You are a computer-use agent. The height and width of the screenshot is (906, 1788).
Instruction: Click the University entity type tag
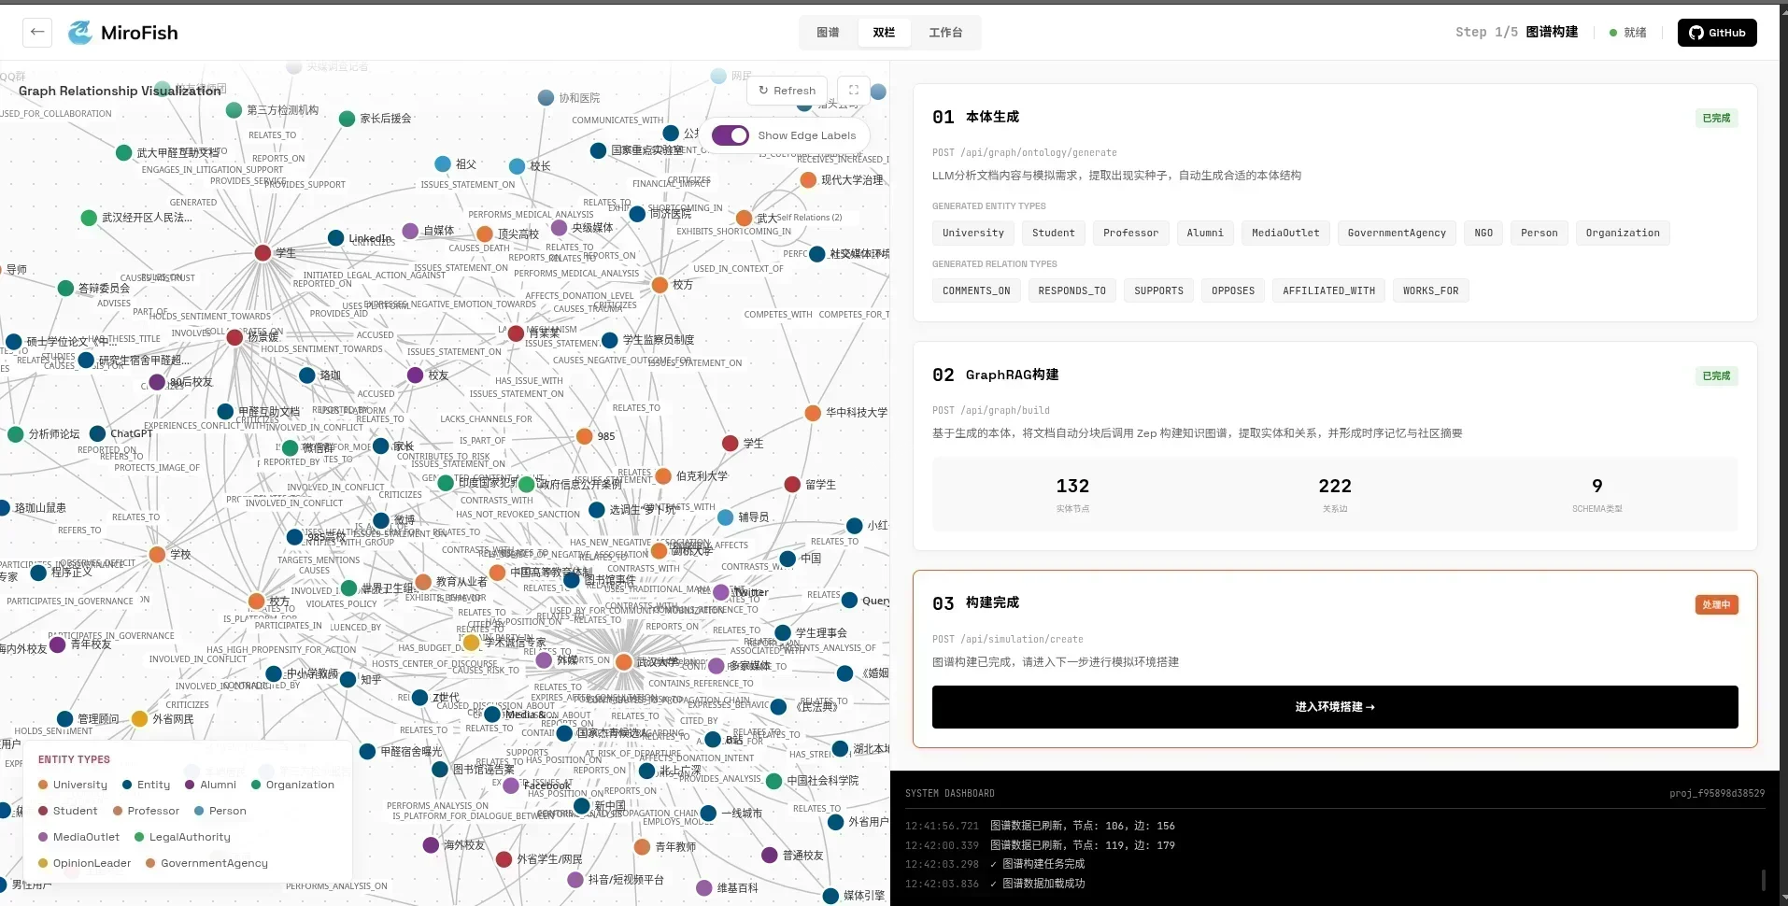[x=972, y=234]
